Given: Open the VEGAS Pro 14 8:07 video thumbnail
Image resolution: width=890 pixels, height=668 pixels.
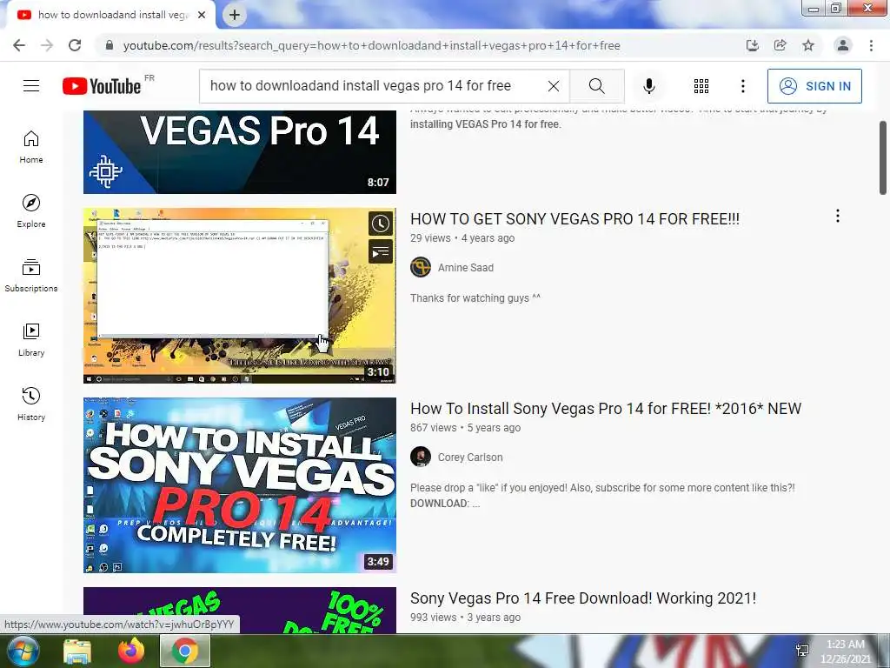Looking at the screenshot, I should 240,152.
